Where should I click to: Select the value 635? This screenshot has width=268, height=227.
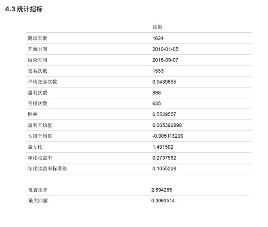click(x=157, y=103)
